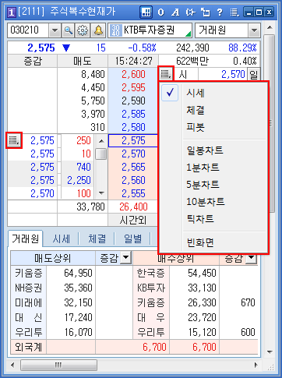
Task: Open settings via the gear icon
Action: point(83,30)
